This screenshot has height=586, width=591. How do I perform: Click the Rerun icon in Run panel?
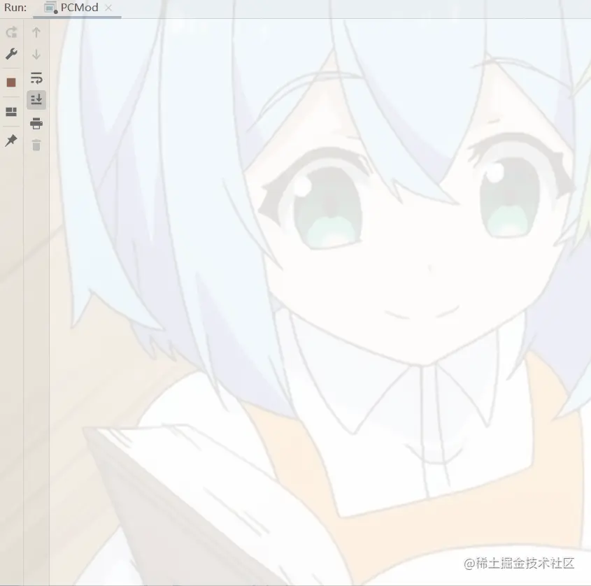click(x=11, y=32)
